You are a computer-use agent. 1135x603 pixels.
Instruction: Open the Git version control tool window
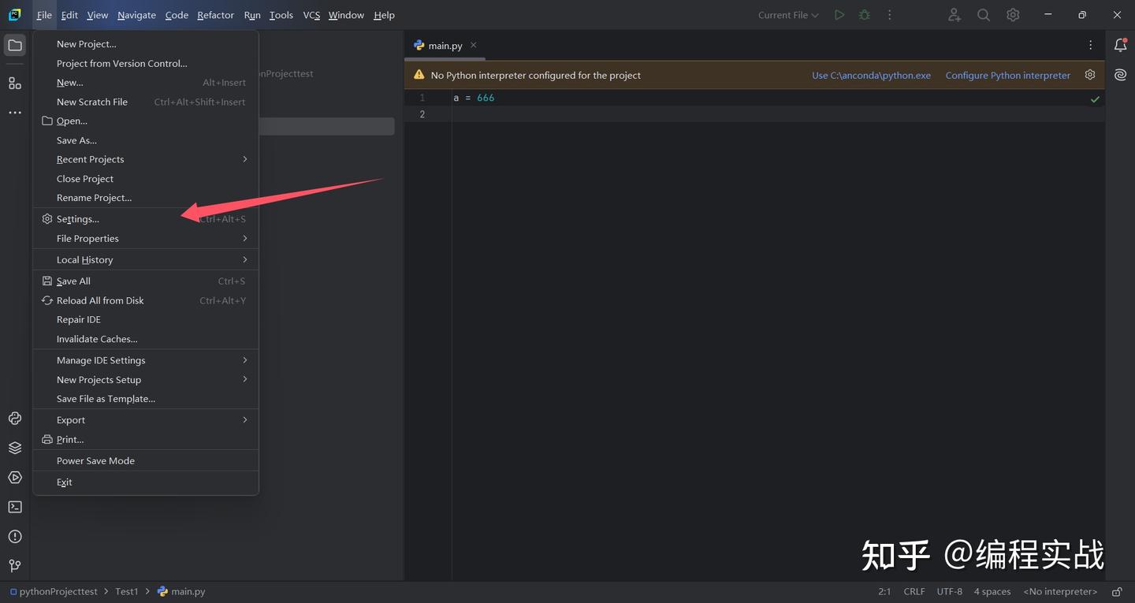pos(15,566)
